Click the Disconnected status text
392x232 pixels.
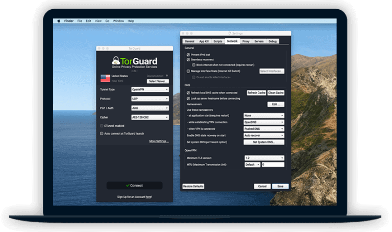click(155, 76)
